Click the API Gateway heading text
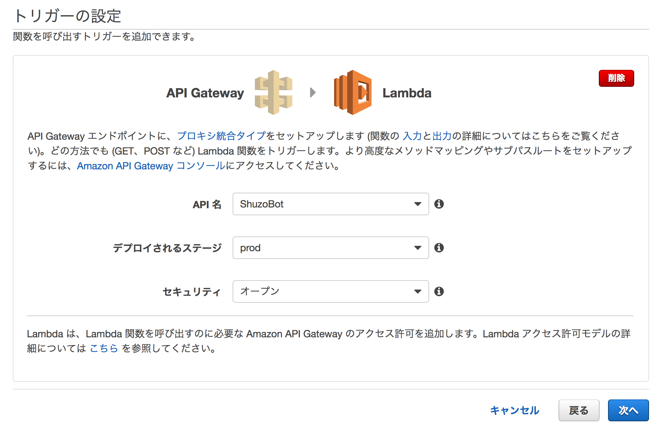 pyautogui.click(x=205, y=93)
